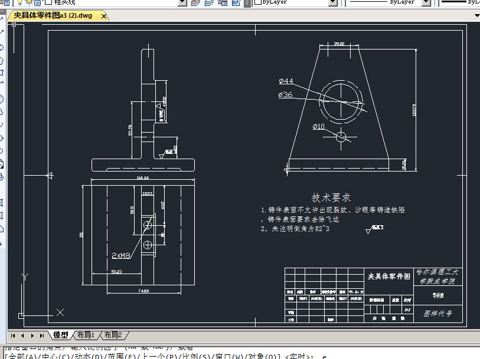Image resolution: width=480 pixels, height=359 pixels.
Task: Click the layer color square swatch
Action: click(x=48, y=2)
